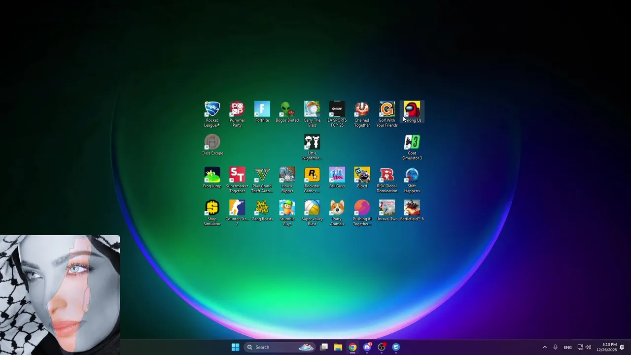Click the Stumble Guys desktop icon
Image resolution: width=631 pixels, height=355 pixels.
(x=287, y=213)
